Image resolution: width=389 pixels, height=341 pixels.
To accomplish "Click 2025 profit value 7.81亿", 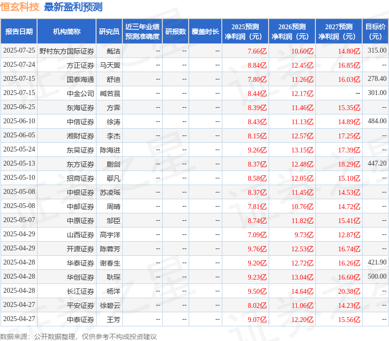I will click(x=257, y=207).
